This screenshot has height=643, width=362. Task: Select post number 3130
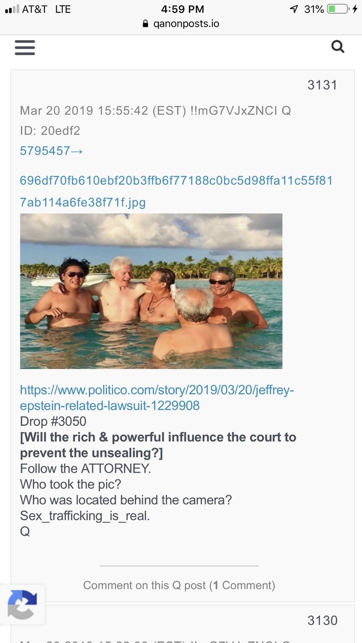pos(322,620)
